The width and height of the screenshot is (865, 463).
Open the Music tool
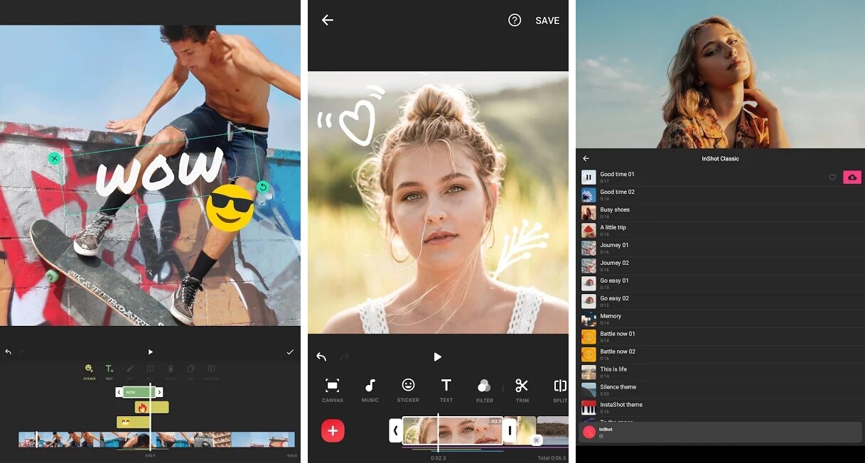[370, 391]
